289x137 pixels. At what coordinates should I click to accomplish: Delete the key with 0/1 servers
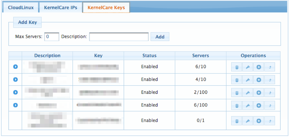click(x=237, y=121)
